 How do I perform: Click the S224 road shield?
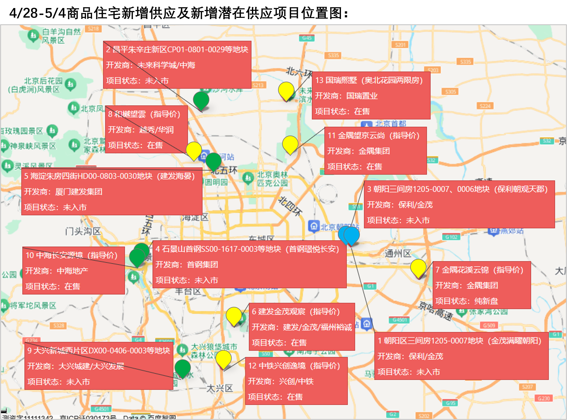click(485, 106)
